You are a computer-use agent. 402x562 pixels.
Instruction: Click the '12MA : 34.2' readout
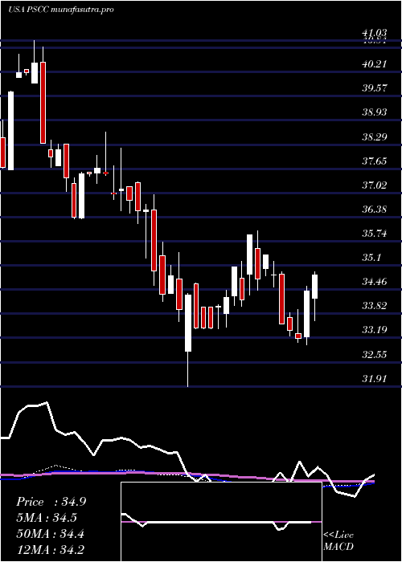point(50,550)
